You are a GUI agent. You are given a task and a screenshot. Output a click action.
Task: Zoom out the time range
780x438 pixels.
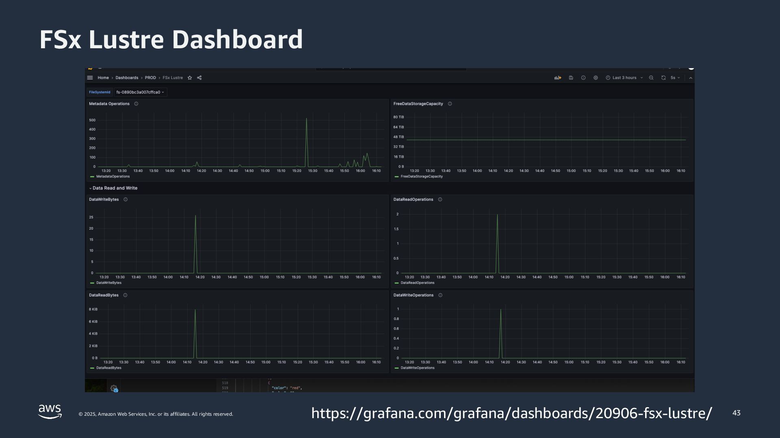coord(651,78)
